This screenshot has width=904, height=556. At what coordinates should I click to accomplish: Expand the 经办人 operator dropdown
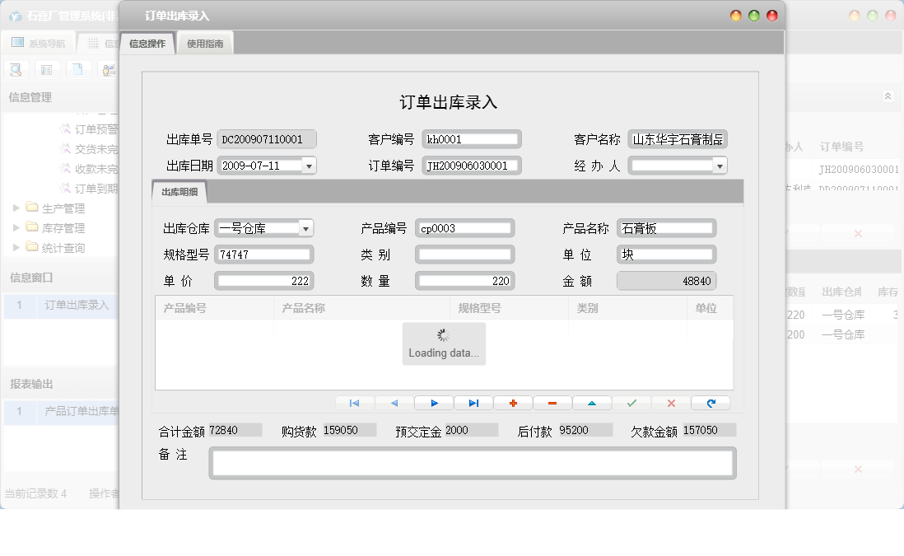[x=720, y=165]
